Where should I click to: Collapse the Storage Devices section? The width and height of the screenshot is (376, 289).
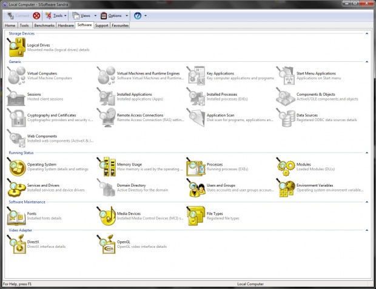(x=367, y=33)
